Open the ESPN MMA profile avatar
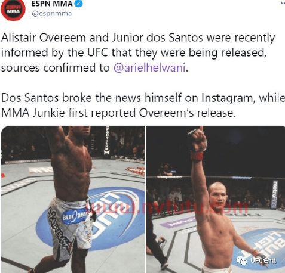 pos(13,9)
